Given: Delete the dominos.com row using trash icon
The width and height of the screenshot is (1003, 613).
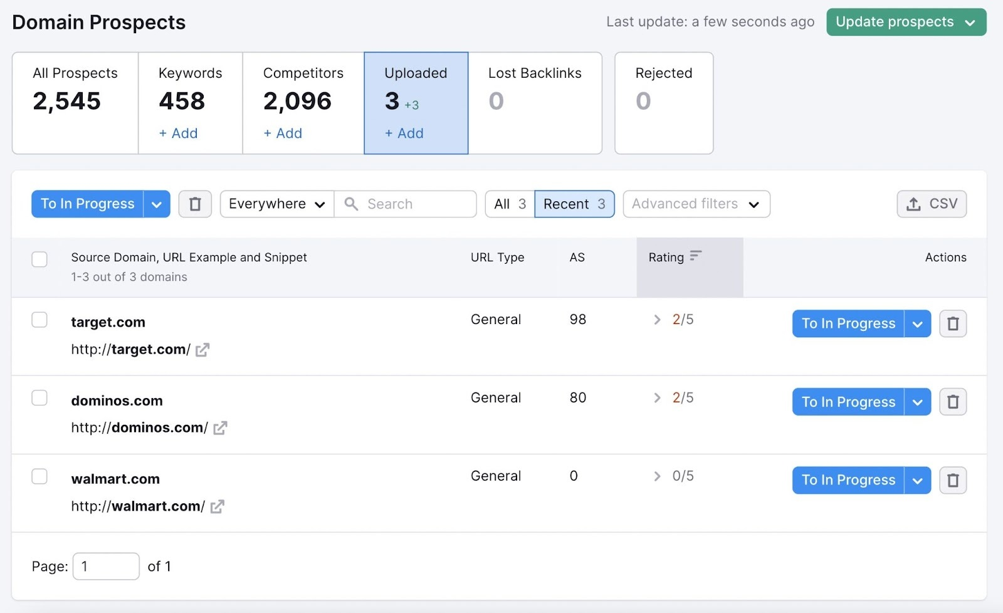Looking at the screenshot, I should click(952, 402).
